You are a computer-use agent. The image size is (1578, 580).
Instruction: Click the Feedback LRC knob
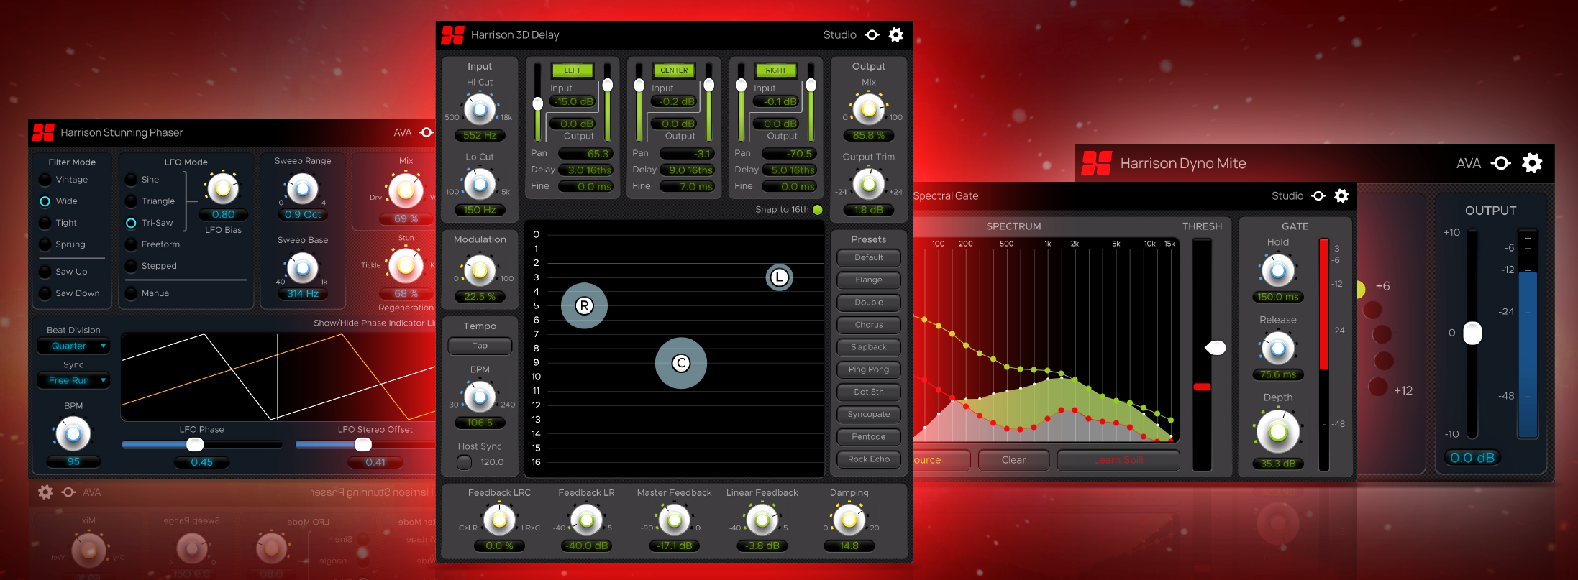(x=499, y=520)
